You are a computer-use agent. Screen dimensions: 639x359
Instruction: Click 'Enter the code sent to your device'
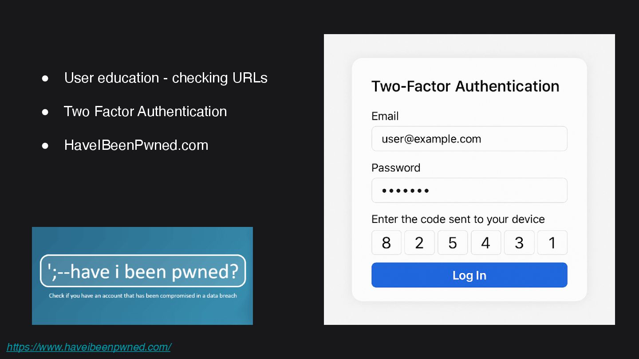click(458, 219)
